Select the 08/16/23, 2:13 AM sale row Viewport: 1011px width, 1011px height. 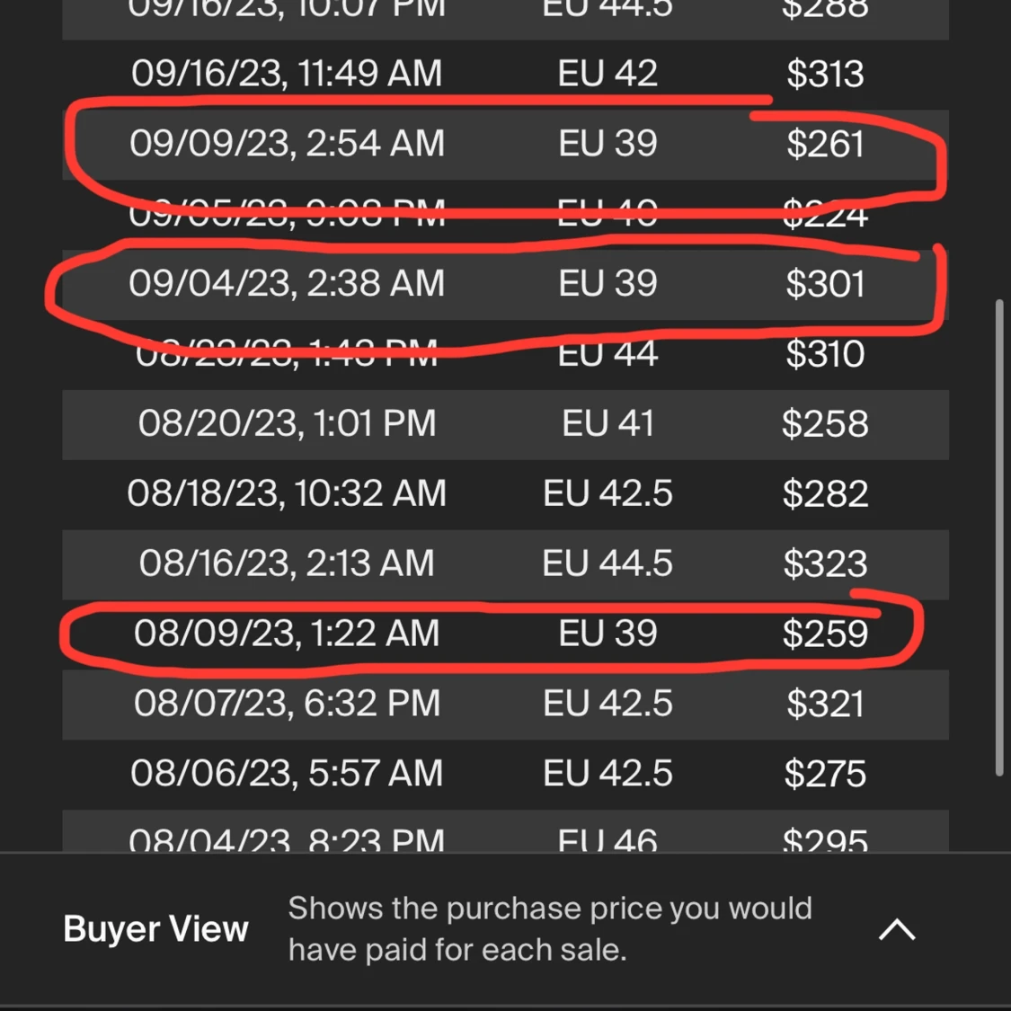505,564
